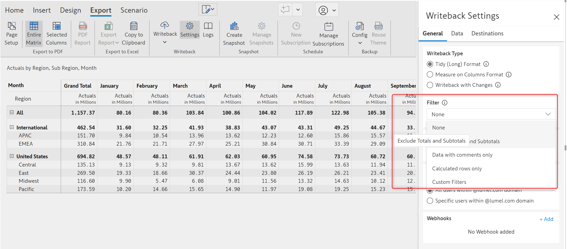The width and height of the screenshot is (567, 249).
Task: Choose Selected Columns export option
Action: tap(56, 34)
